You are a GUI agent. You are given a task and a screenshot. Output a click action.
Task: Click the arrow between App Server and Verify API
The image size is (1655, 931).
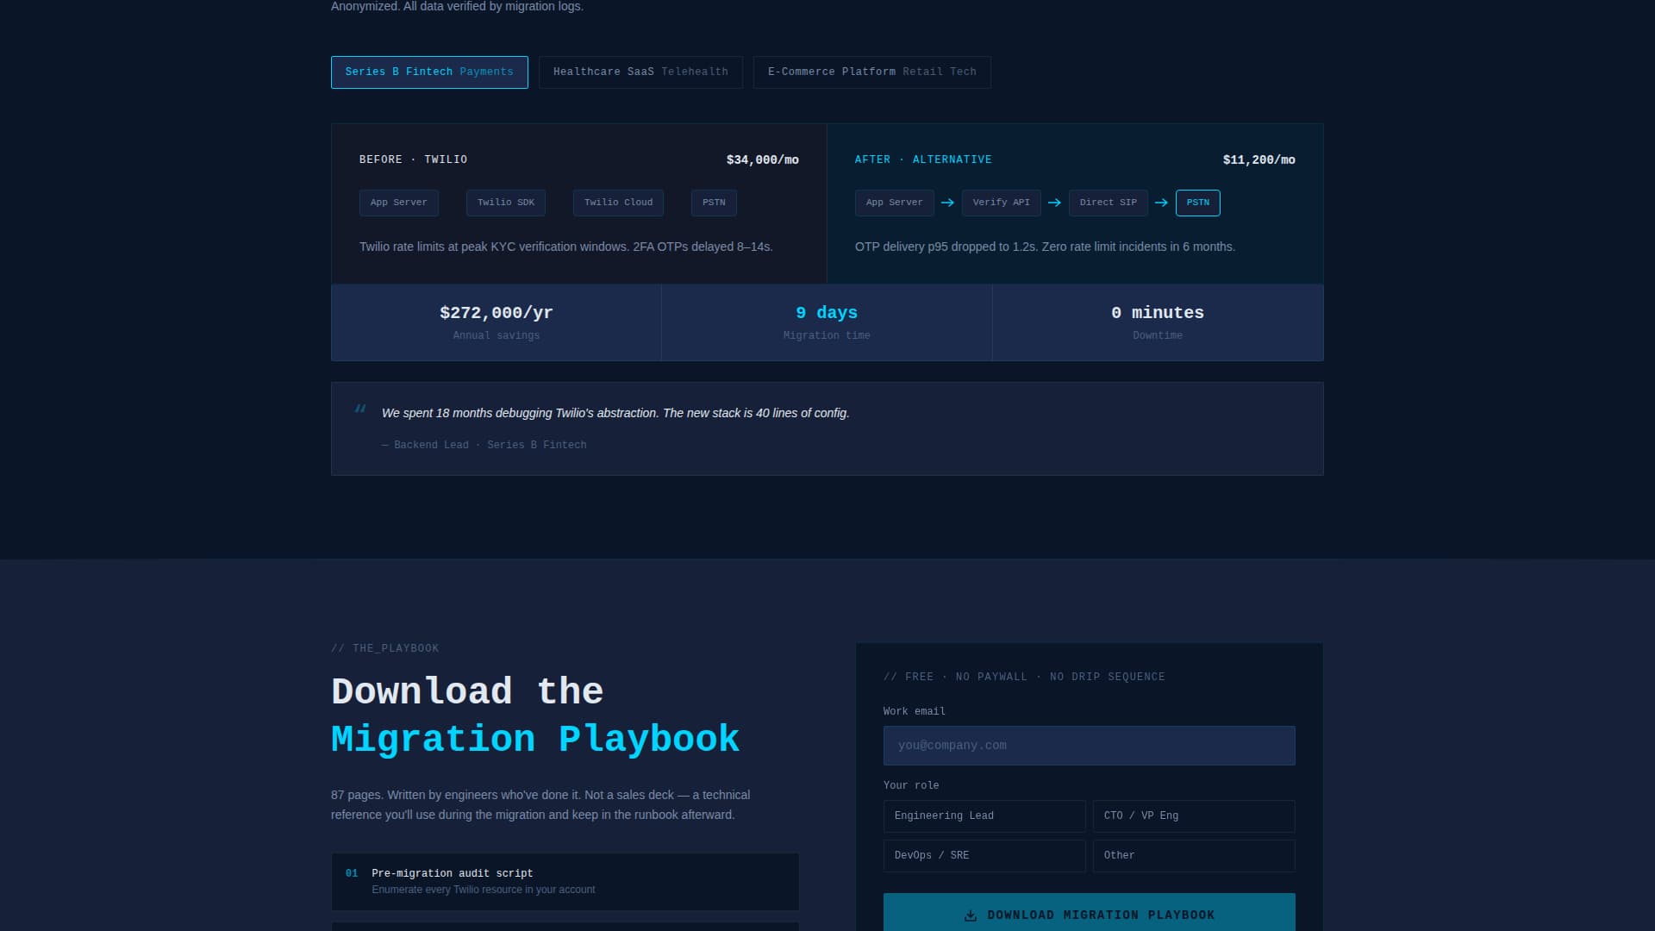coord(948,203)
